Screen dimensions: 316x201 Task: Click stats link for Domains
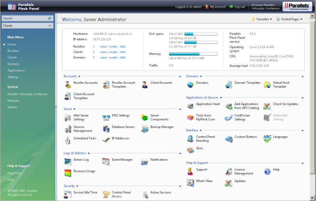[123, 57]
